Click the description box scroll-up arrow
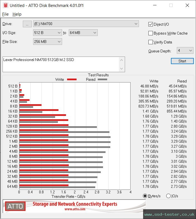The width and height of the screenshot is (196, 219). click(x=121, y=60)
